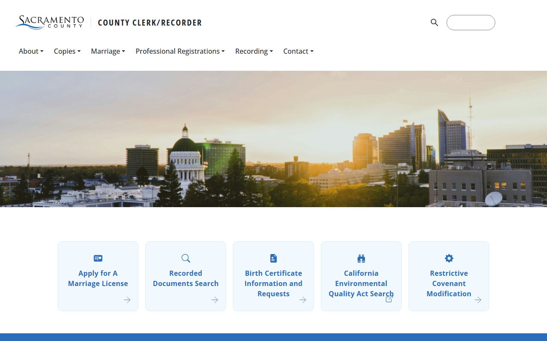Open the Professional Registrations dropdown
The image size is (547, 341).
click(x=180, y=51)
